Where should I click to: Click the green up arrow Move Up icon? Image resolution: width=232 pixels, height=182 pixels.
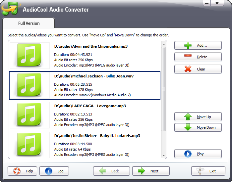pyautogui.click(x=188, y=117)
